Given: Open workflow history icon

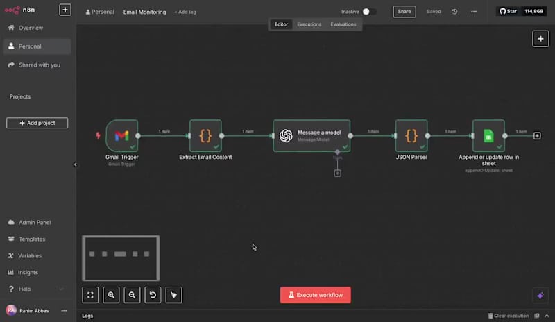Looking at the screenshot, I should tap(454, 12).
